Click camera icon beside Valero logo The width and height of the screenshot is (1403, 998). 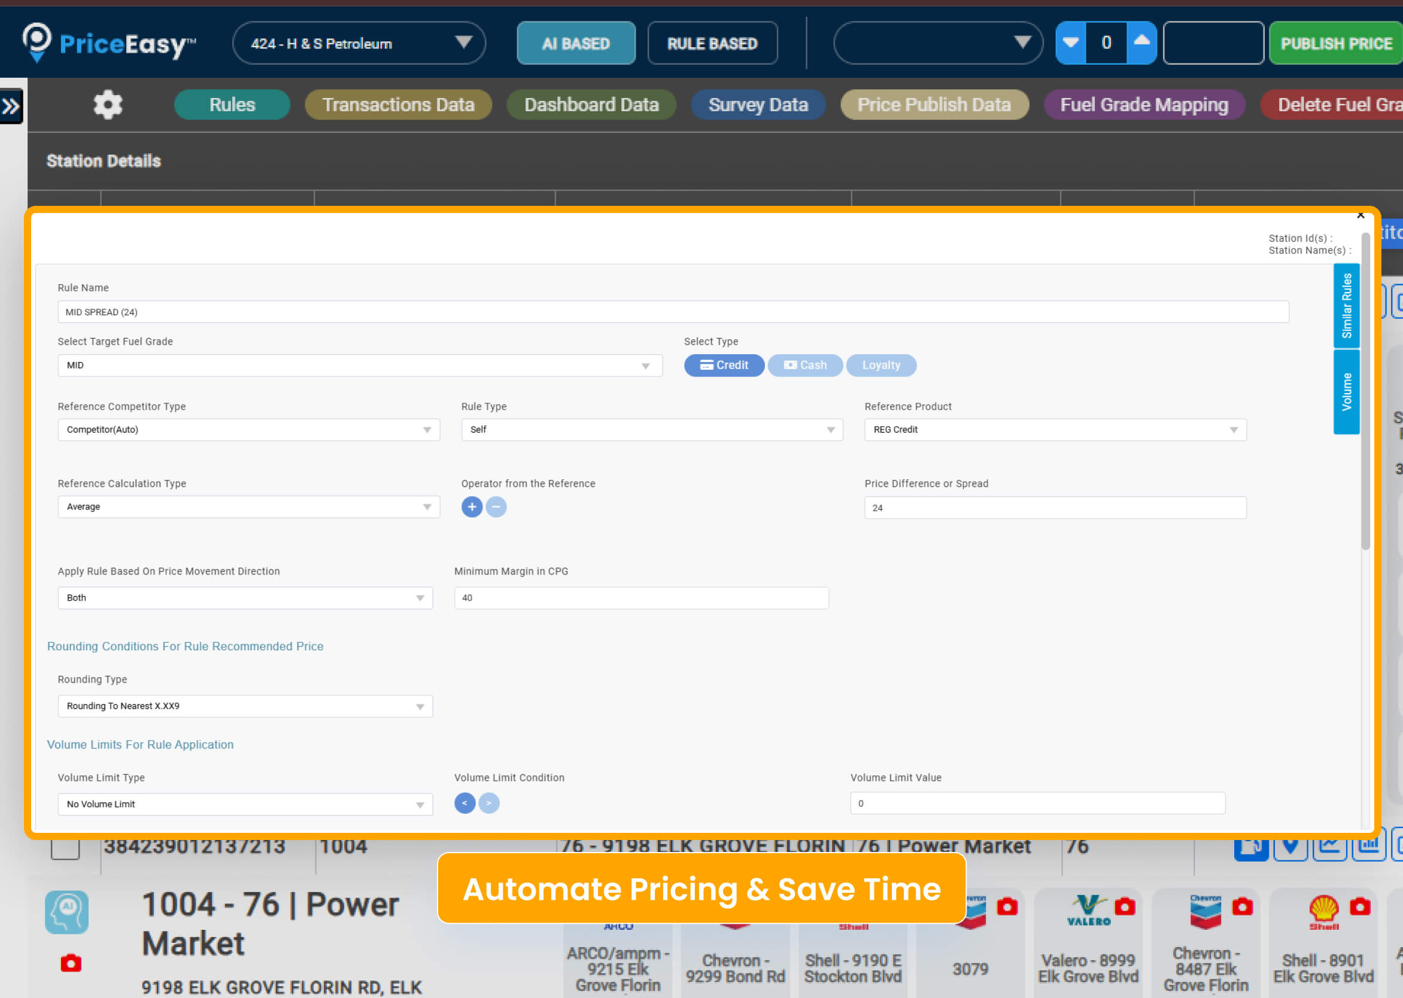[1125, 907]
